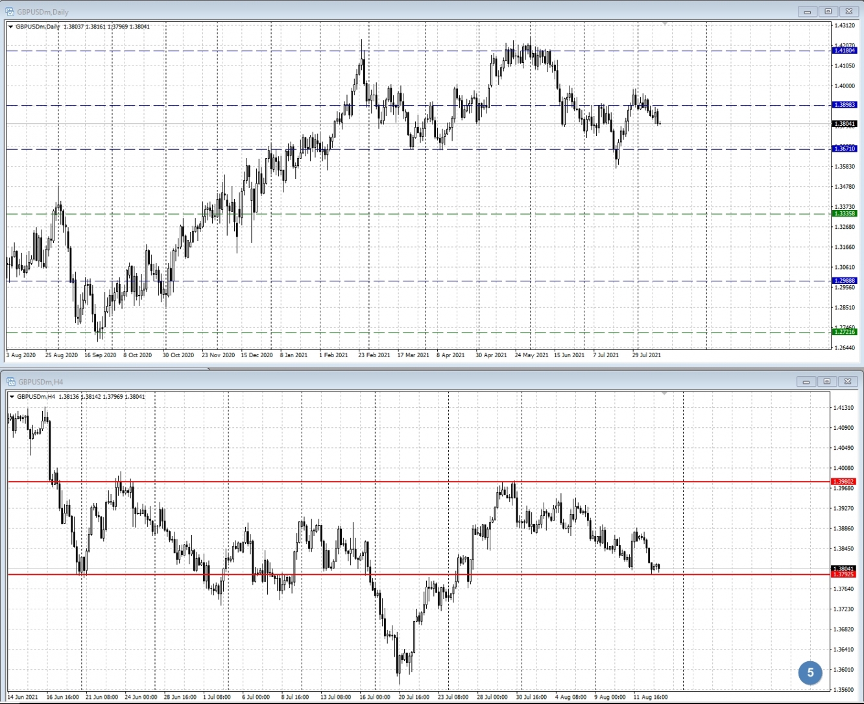Click the 3 Aug 2020 date on Daily time axis
Image resolution: width=864 pixels, height=704 pixels.
[21, 355]
